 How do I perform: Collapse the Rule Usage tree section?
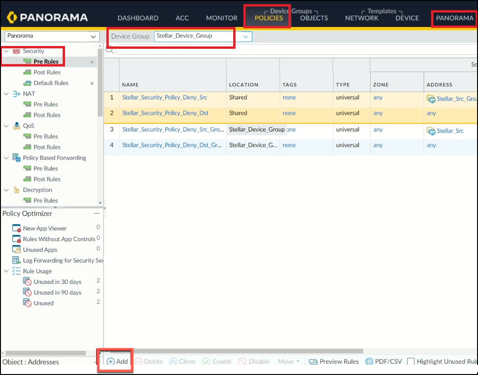(x=7, y=271)
